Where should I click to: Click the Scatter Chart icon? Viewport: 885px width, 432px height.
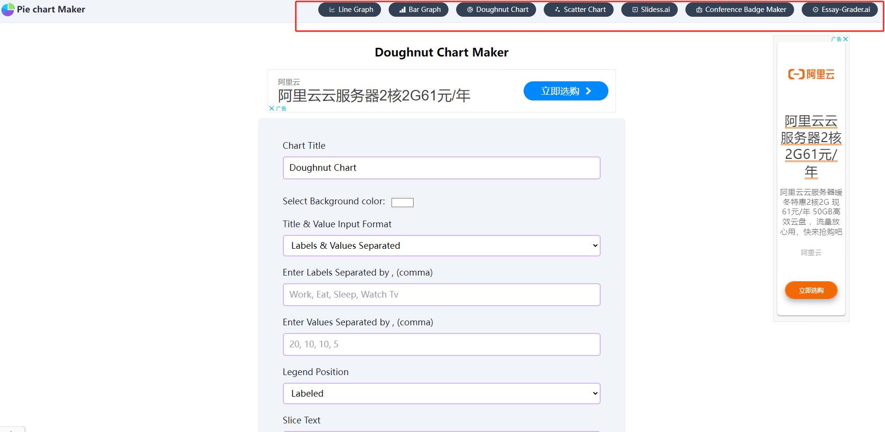[x=557, y=9]
